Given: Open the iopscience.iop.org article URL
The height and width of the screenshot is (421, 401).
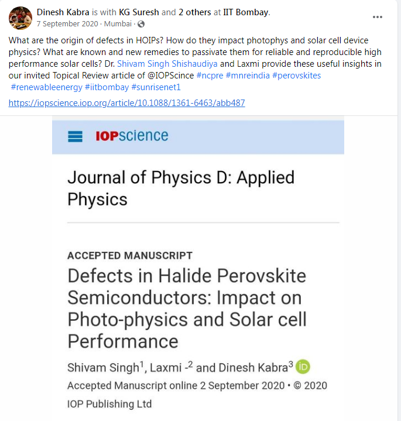Looking at the screenshot, I should coord(126,103).
